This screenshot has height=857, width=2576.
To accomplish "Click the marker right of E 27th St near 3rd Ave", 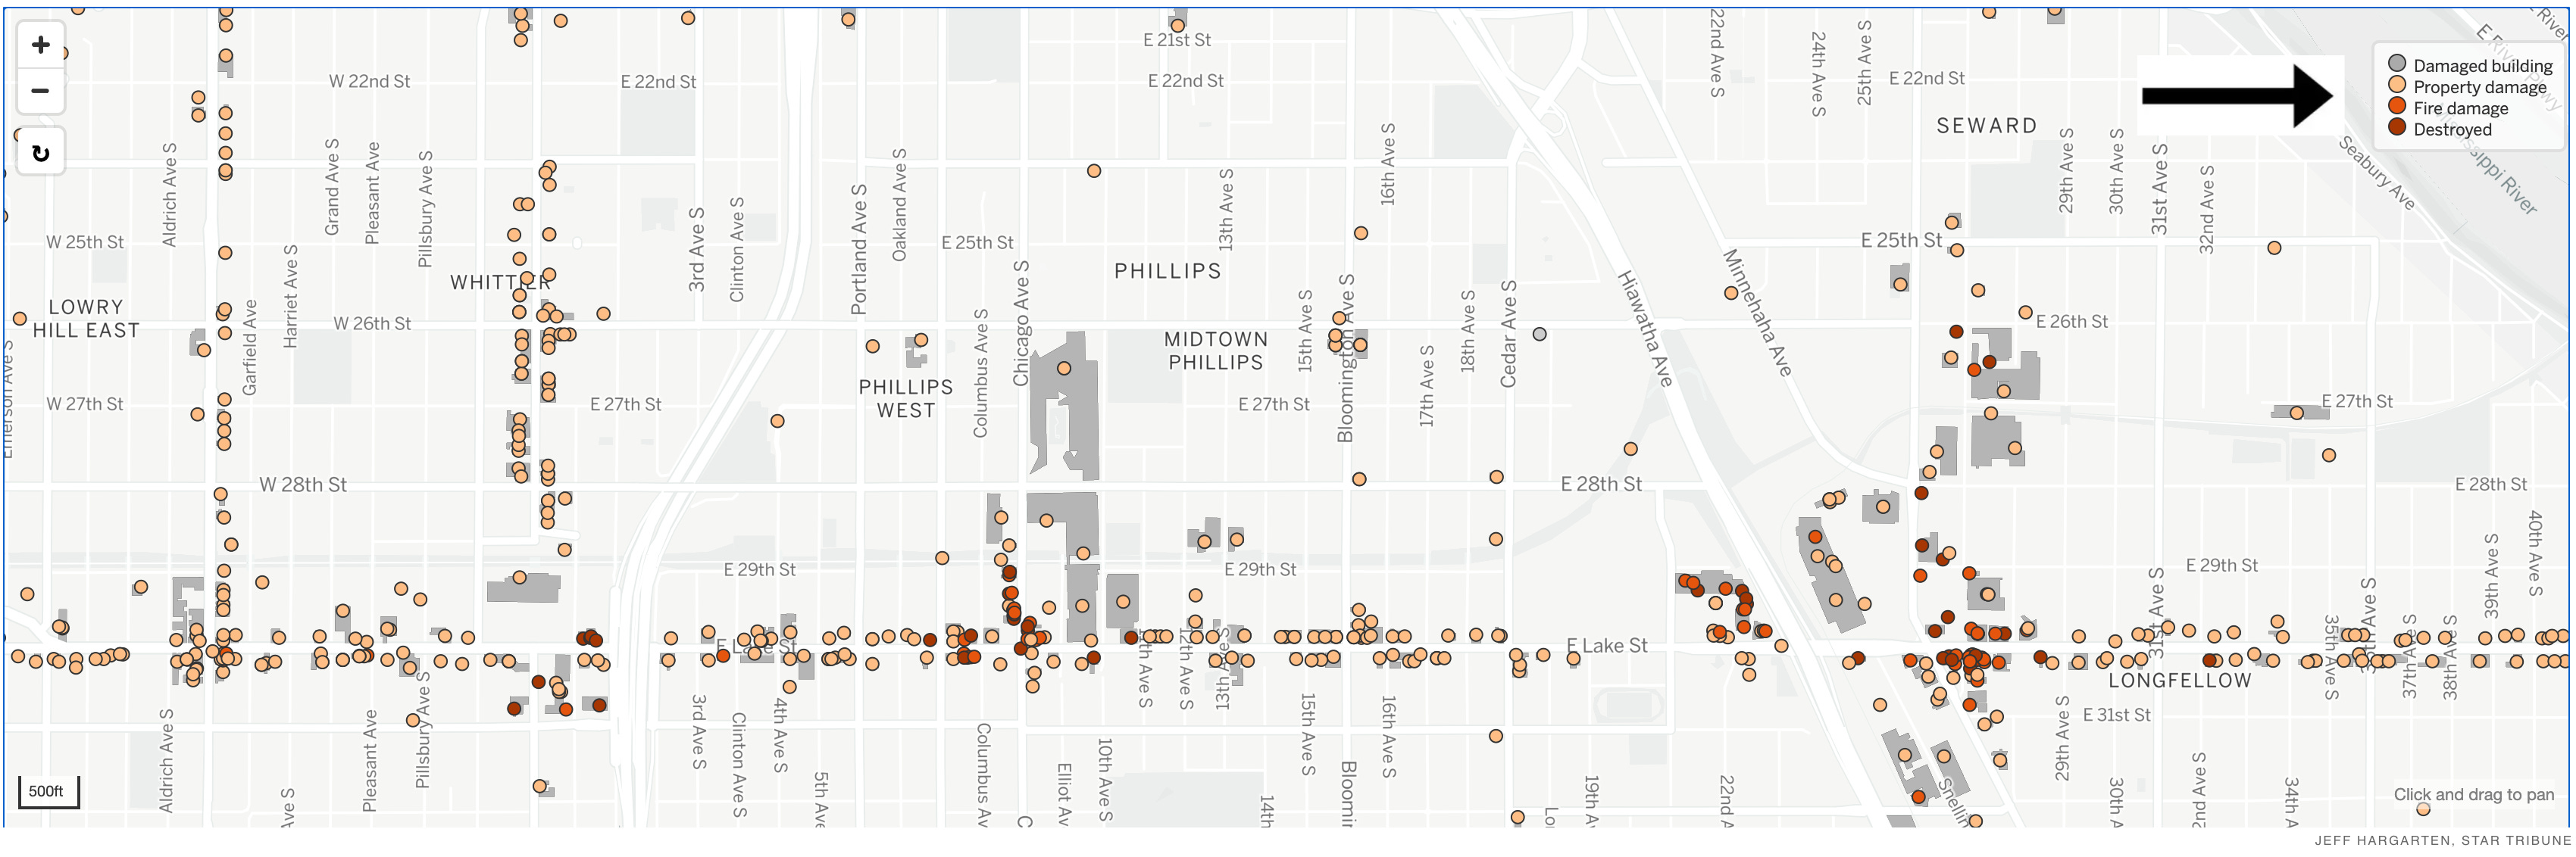I will point(777,422).
